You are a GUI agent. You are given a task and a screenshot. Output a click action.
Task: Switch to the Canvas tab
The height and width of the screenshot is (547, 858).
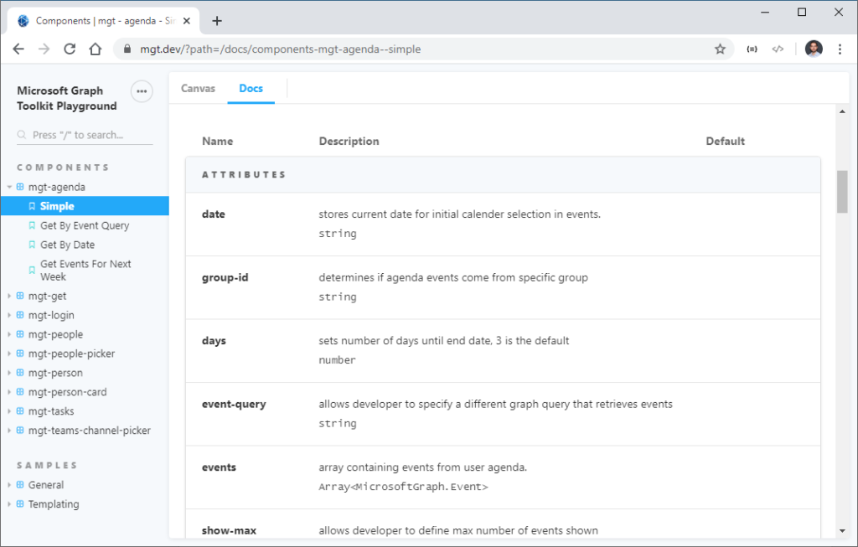[x=198, y=88]
